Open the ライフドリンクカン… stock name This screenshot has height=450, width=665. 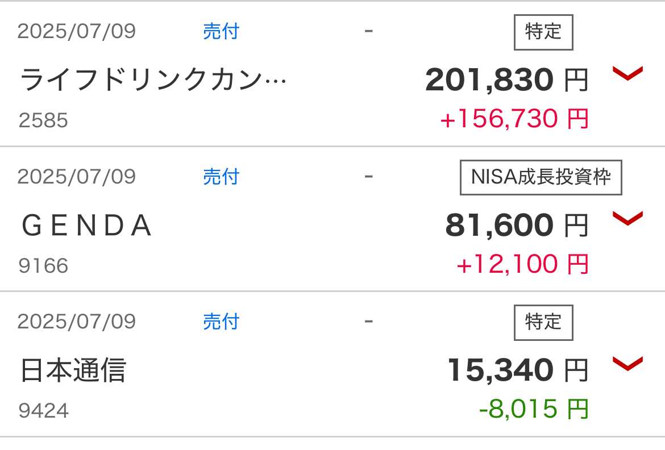pos(153,80)
